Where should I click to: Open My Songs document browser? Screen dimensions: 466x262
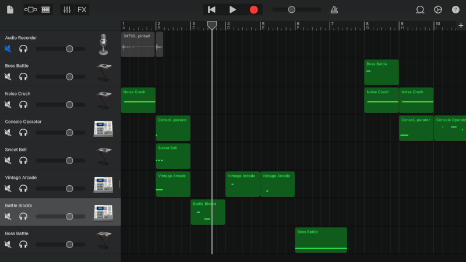point(10,9)
